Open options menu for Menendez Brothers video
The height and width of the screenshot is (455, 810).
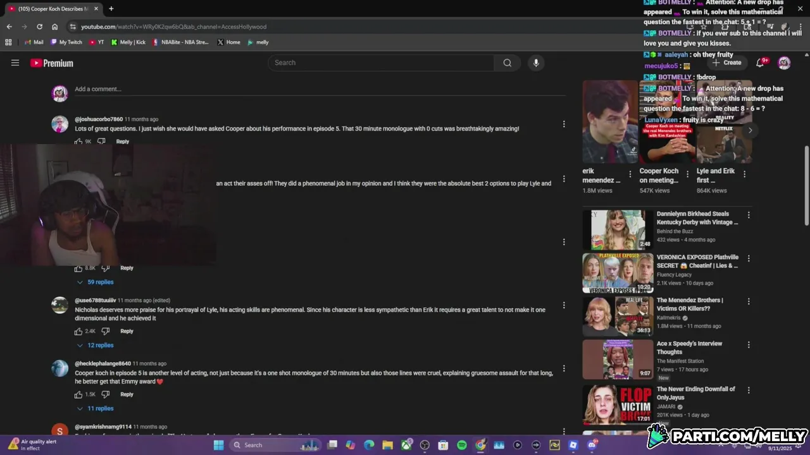749,301
